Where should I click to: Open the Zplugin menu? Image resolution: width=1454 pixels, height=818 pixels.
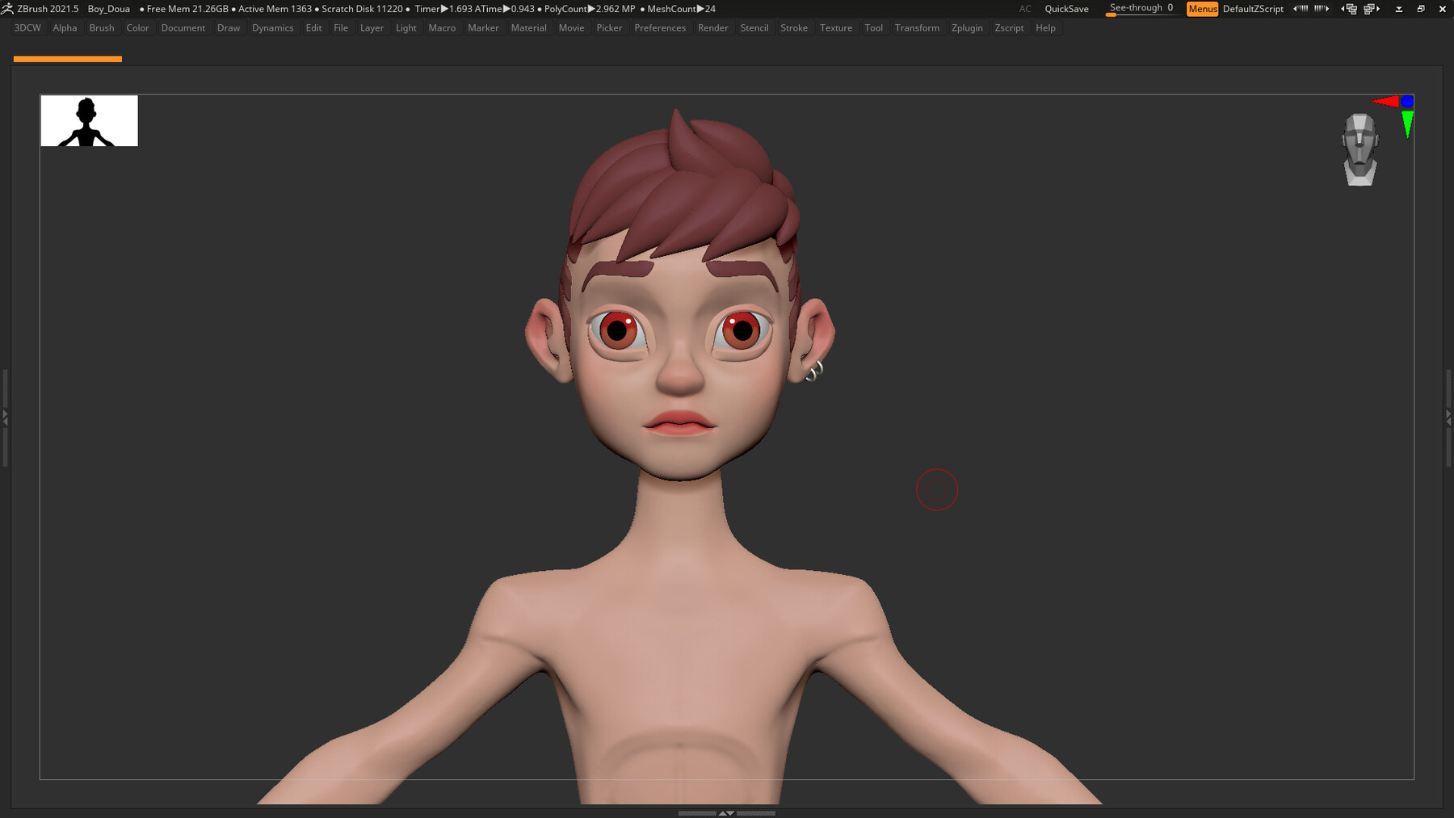[967, 28]
